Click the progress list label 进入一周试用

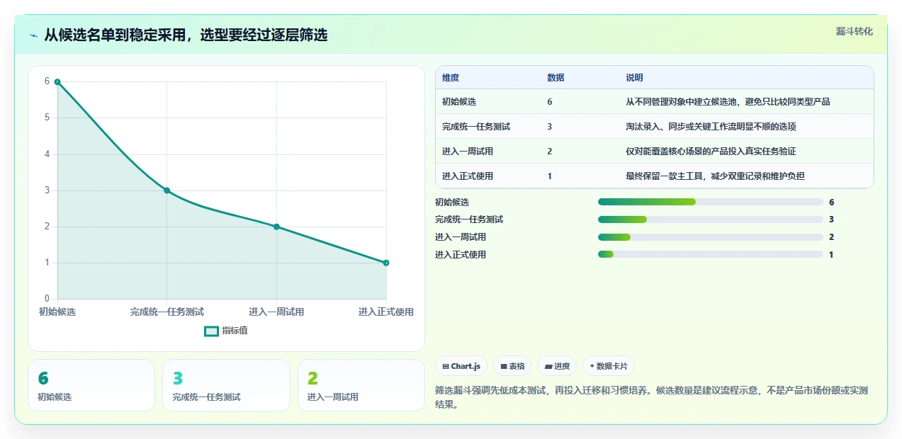point(461,237)
